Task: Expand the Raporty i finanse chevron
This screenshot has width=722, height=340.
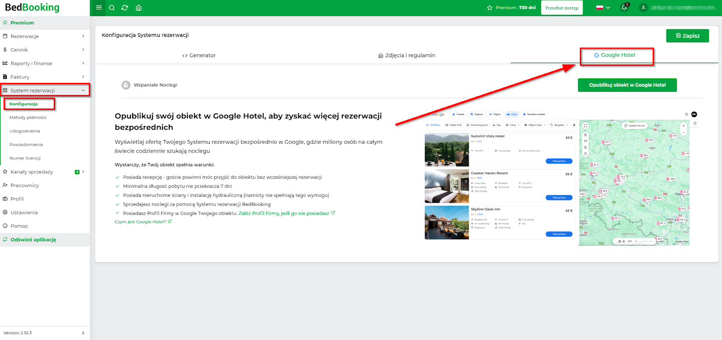Action: (x=83, y=63)
